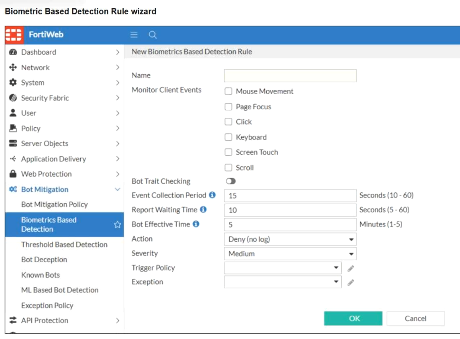
Task: Click the Policy icon in sidebar
Action: tap(13, 128)
